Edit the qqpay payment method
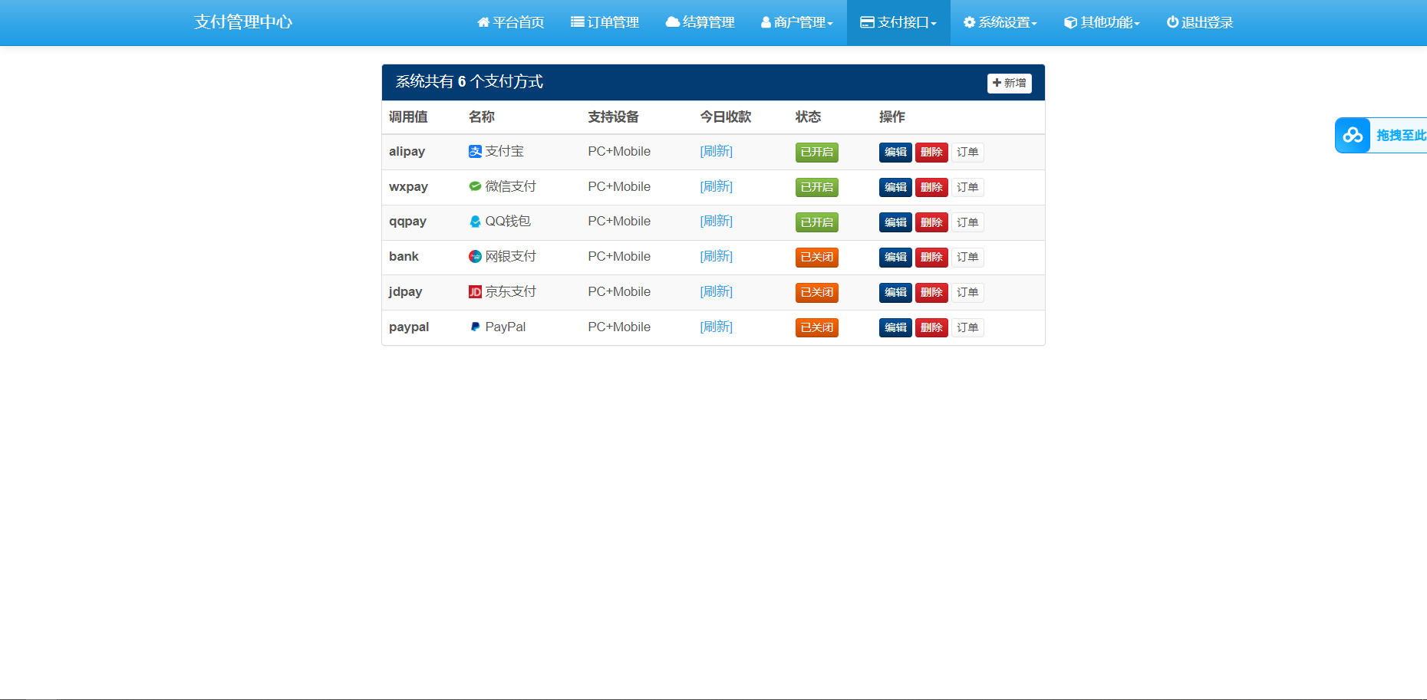This screenshot has width=1427, height=700. pos(895,222)
